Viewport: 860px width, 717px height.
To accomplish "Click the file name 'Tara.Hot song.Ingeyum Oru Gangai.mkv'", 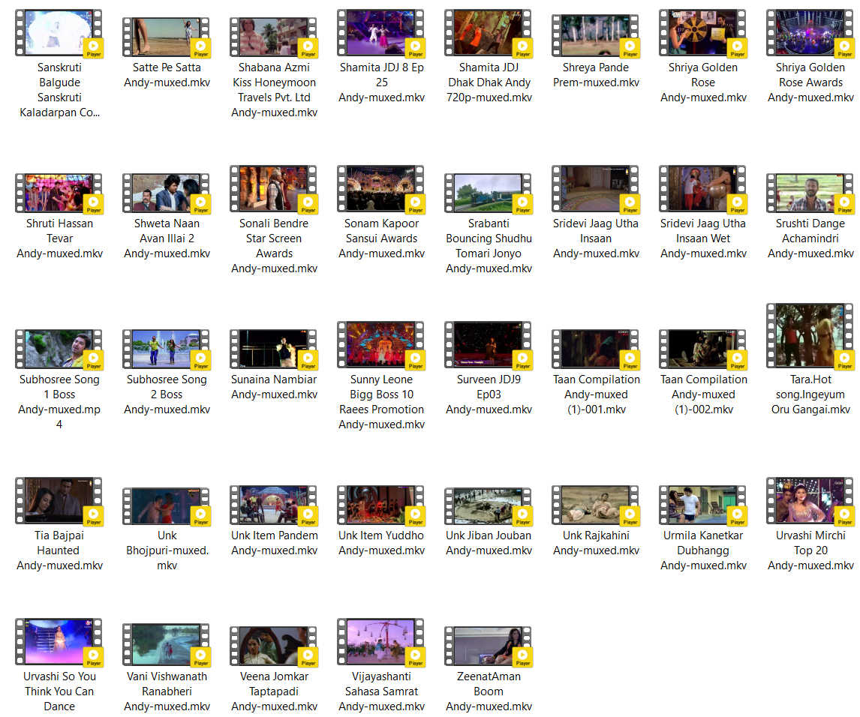I will pos(810,394).
